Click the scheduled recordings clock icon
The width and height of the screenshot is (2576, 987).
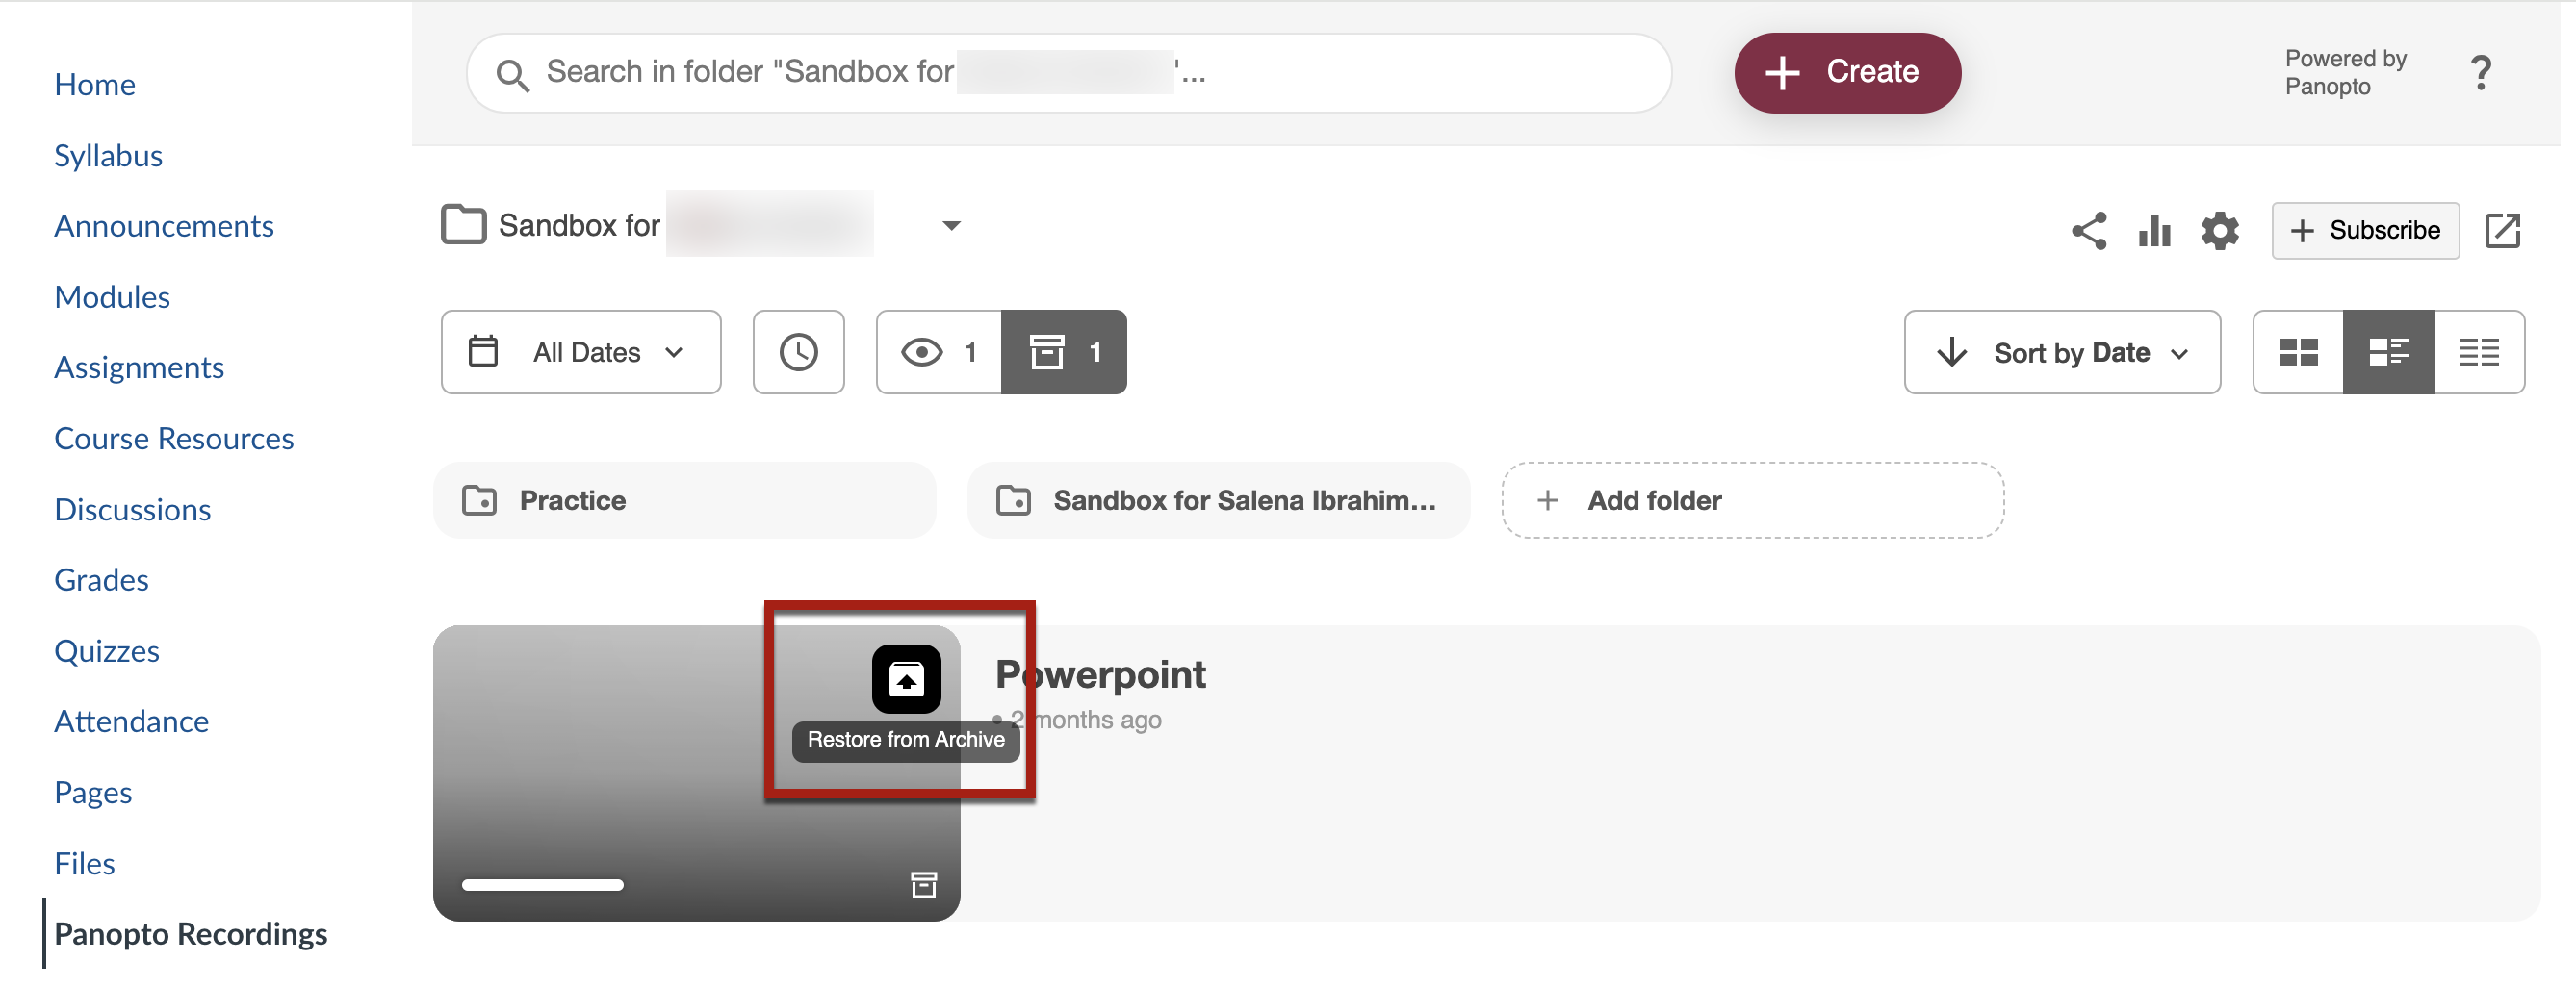tap(798, 352)
